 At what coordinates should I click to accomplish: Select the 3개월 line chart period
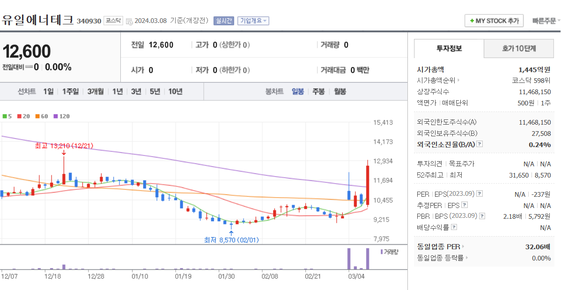(x=96, y=92)
